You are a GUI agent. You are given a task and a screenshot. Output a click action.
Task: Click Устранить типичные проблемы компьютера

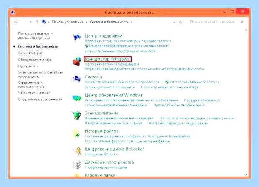120,51
